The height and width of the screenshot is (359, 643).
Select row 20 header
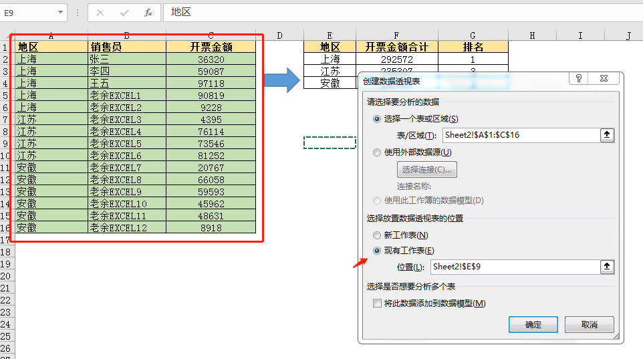pos(6,276)
